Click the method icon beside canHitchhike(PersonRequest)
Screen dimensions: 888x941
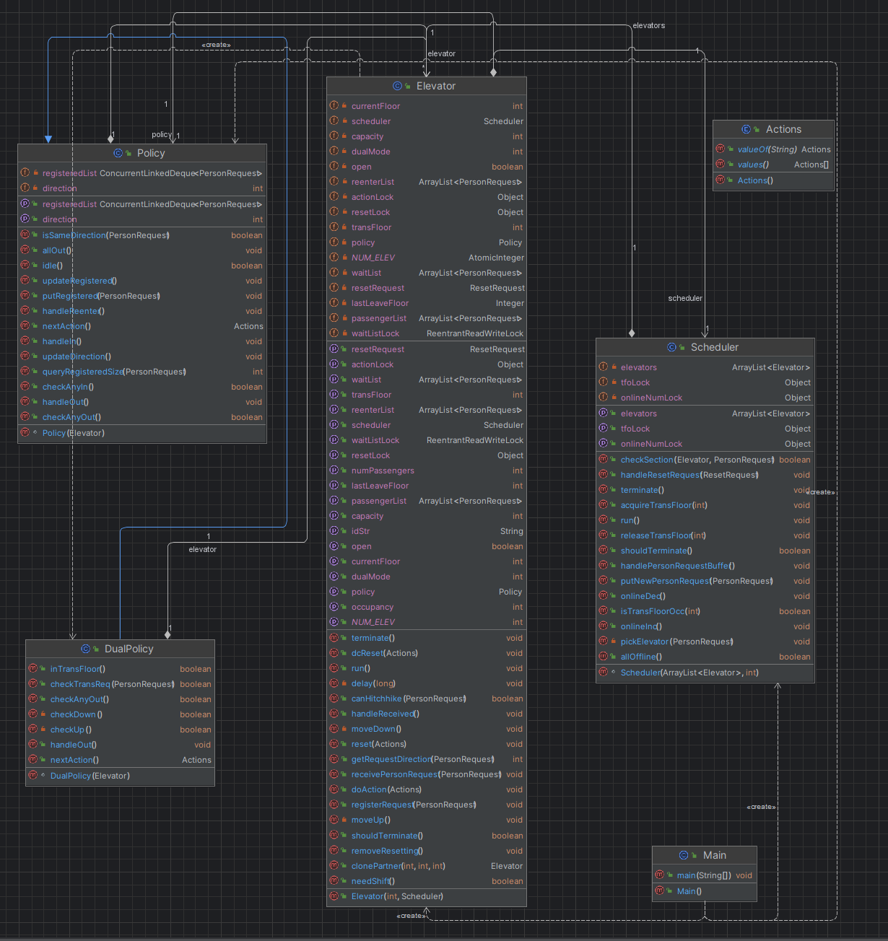click(x=334, y=698)
